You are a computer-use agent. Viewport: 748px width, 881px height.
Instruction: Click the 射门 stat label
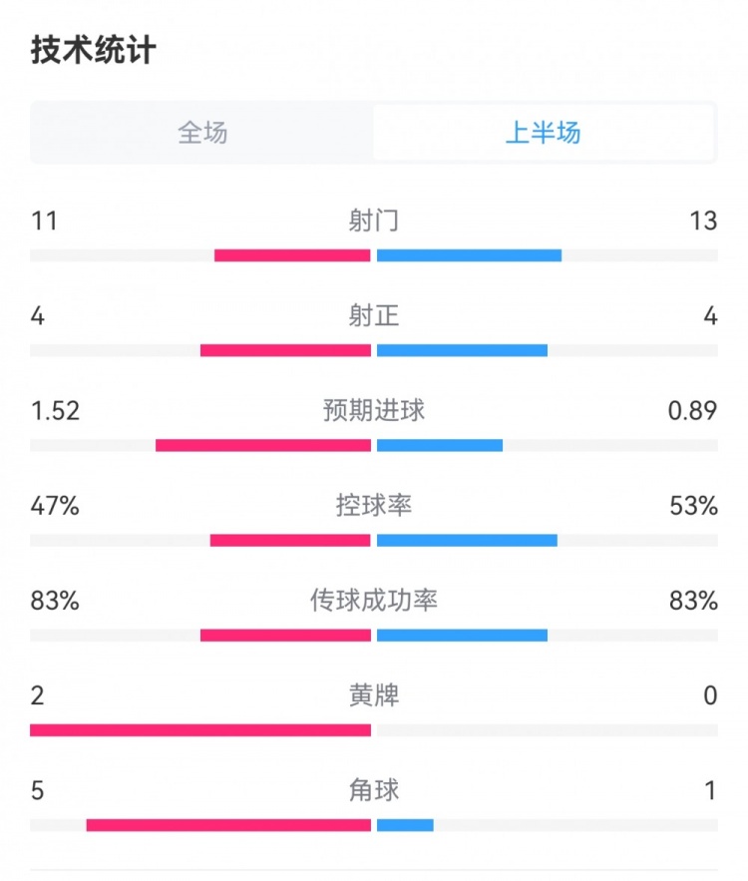click(x=374, y=220)
